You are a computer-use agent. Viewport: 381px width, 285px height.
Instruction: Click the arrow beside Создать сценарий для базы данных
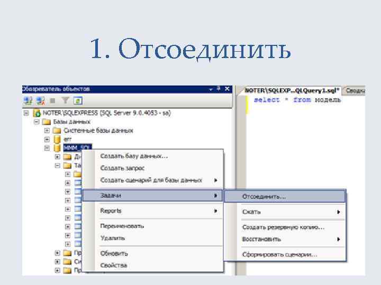click(215, 180)
